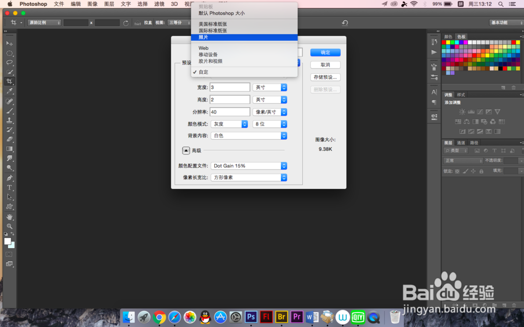Choose the 国际标准纸张 preset

click(244, 31)
